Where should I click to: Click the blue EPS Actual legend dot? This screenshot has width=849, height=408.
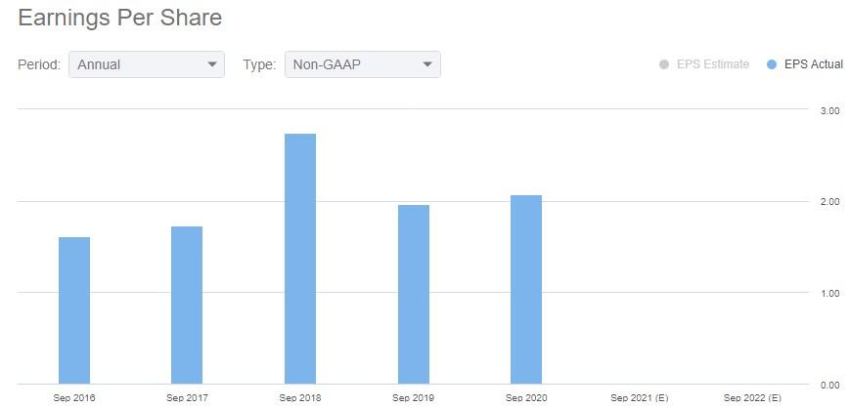click(772, 64)
